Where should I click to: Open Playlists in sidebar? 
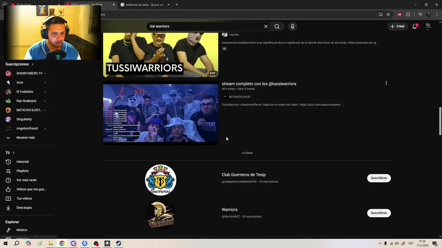(x=27, y=171)
